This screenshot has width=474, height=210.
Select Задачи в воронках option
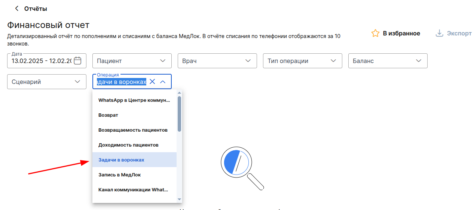(x=121, y=160)
